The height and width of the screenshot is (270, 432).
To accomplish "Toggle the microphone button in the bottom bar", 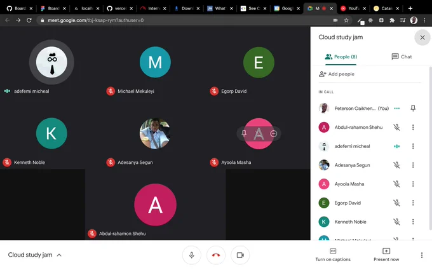I will (191, 255).
